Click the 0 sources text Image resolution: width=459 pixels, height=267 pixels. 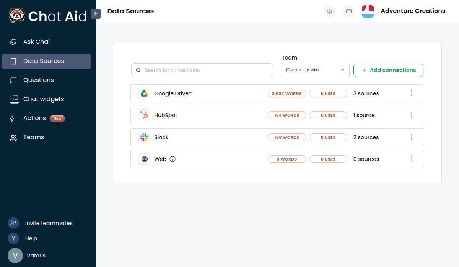pos(366,159)
